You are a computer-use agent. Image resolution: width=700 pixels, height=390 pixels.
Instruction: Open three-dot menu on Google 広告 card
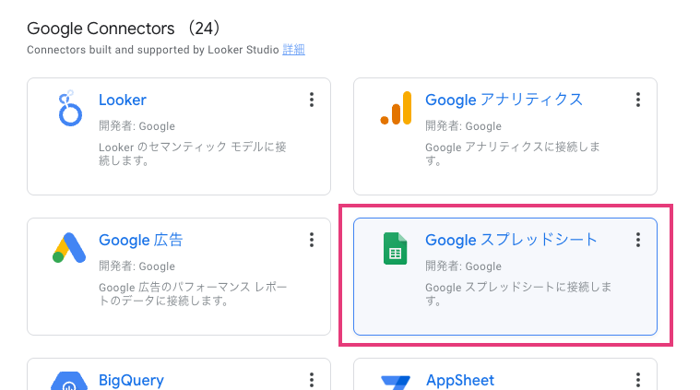pos(312,240)
